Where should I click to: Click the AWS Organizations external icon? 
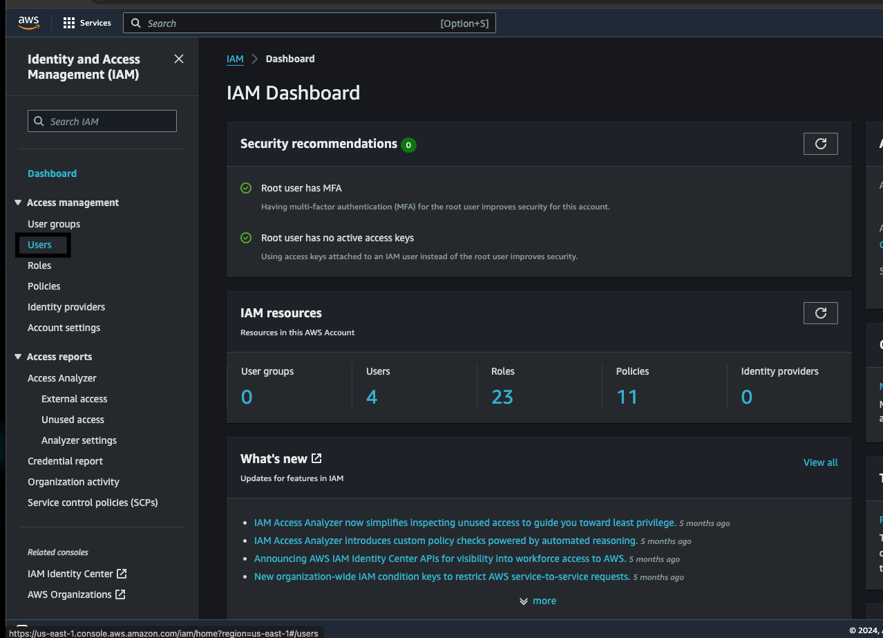(120, 594)
